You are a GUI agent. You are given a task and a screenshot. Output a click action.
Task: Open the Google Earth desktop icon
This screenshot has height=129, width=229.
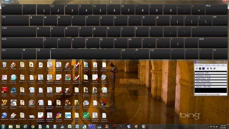point(5,116)
